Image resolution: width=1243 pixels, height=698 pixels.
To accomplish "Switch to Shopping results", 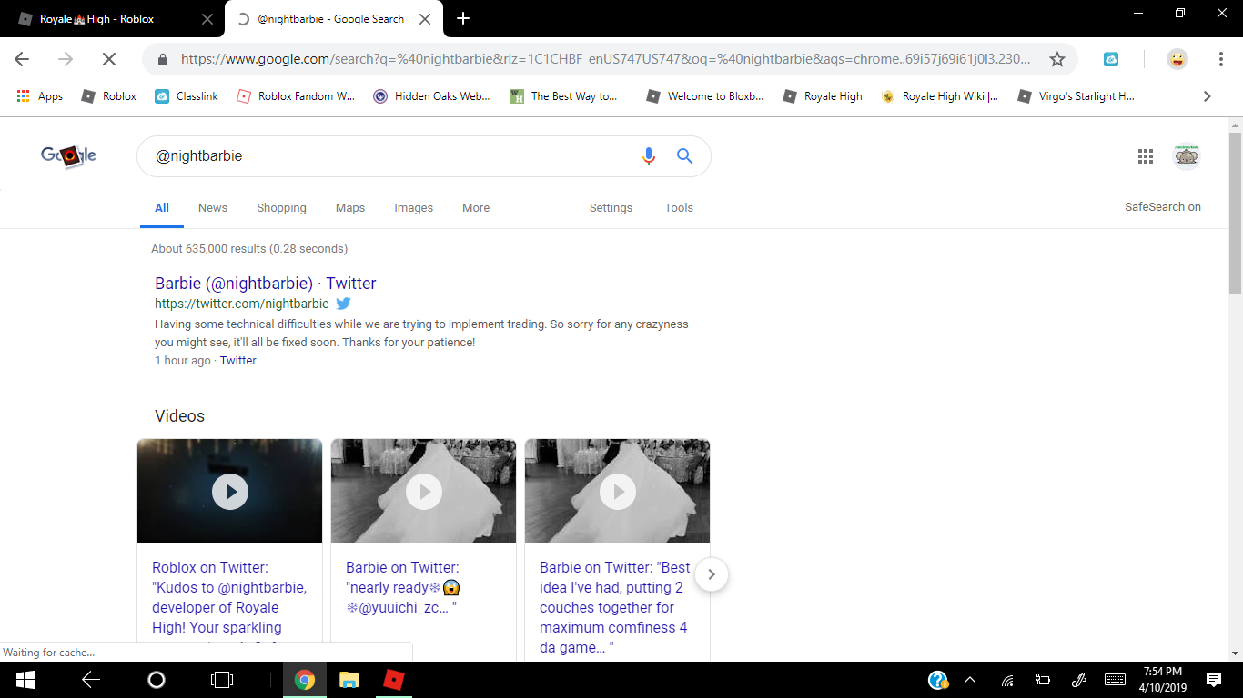I will tap(281, 208).
